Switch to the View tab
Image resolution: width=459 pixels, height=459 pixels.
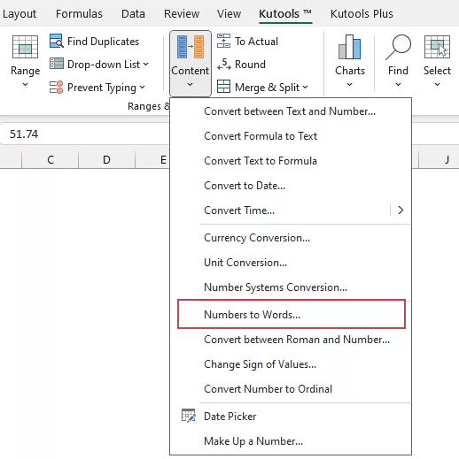point(229,13)
